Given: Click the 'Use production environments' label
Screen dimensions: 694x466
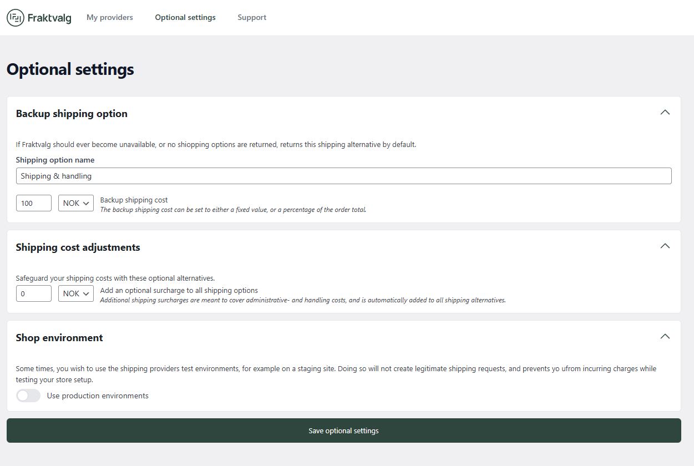Looking at the screenshot, I should (x=98, y=396).
